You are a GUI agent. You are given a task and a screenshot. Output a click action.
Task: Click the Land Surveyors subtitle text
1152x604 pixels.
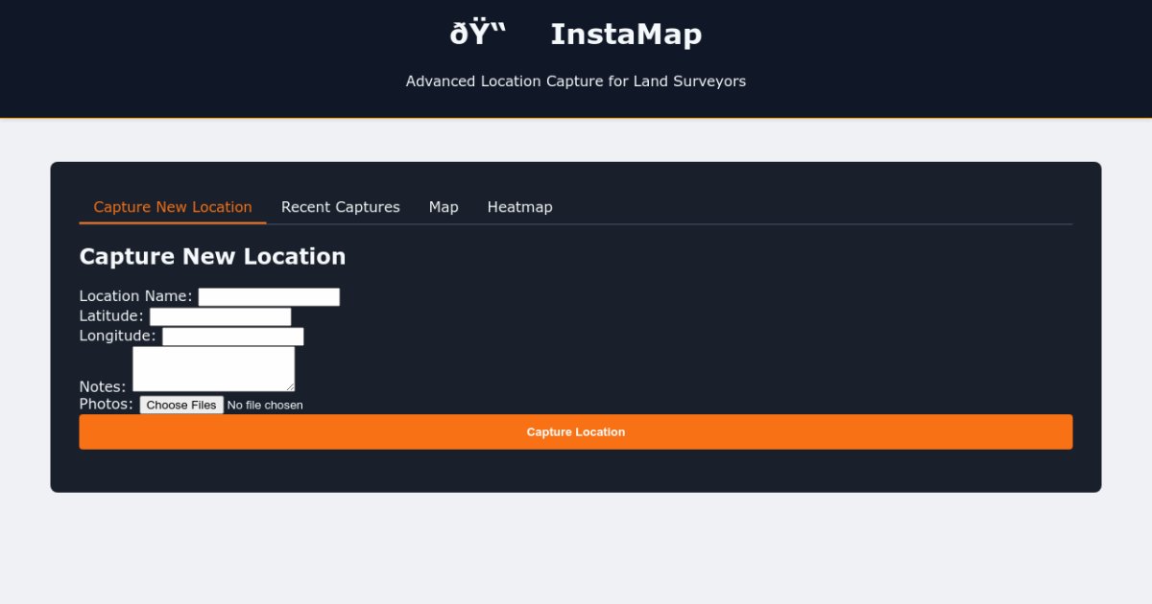tap(576, 81)
